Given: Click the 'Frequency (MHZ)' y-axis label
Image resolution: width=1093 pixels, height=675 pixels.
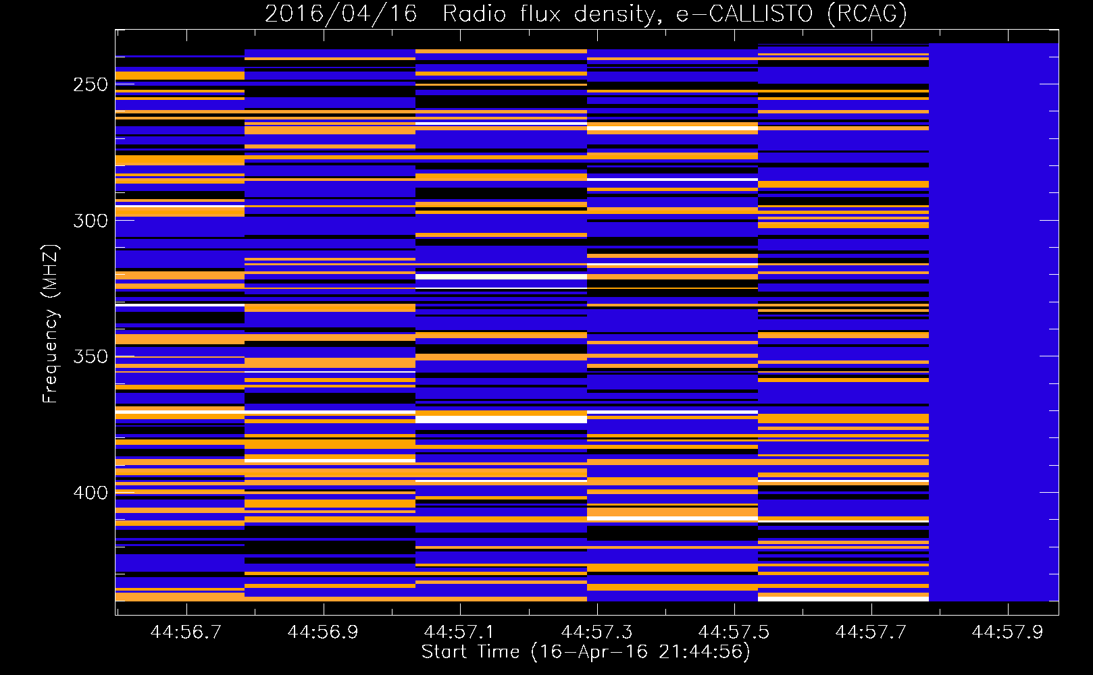Looking at the screenshot, I should [x=50, y=323].
